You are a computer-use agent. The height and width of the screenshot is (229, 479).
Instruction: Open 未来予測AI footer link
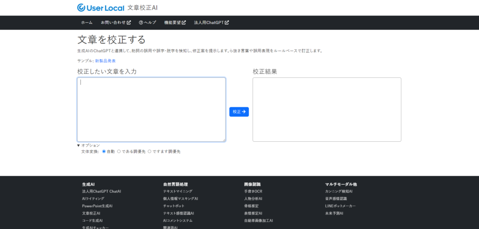pos(334,213)
